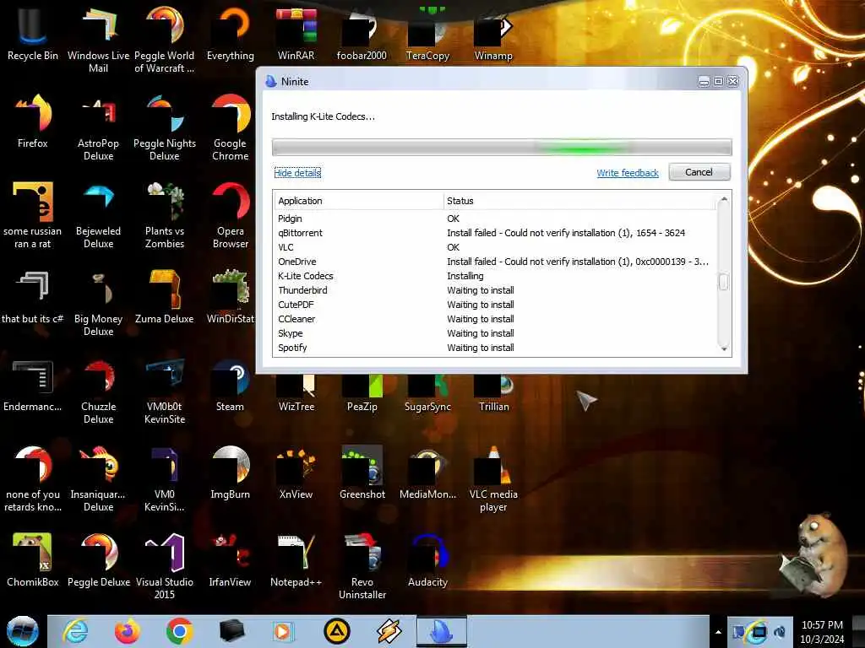
Task: Select the Steam desktop icon
Action: coord(230,385)
